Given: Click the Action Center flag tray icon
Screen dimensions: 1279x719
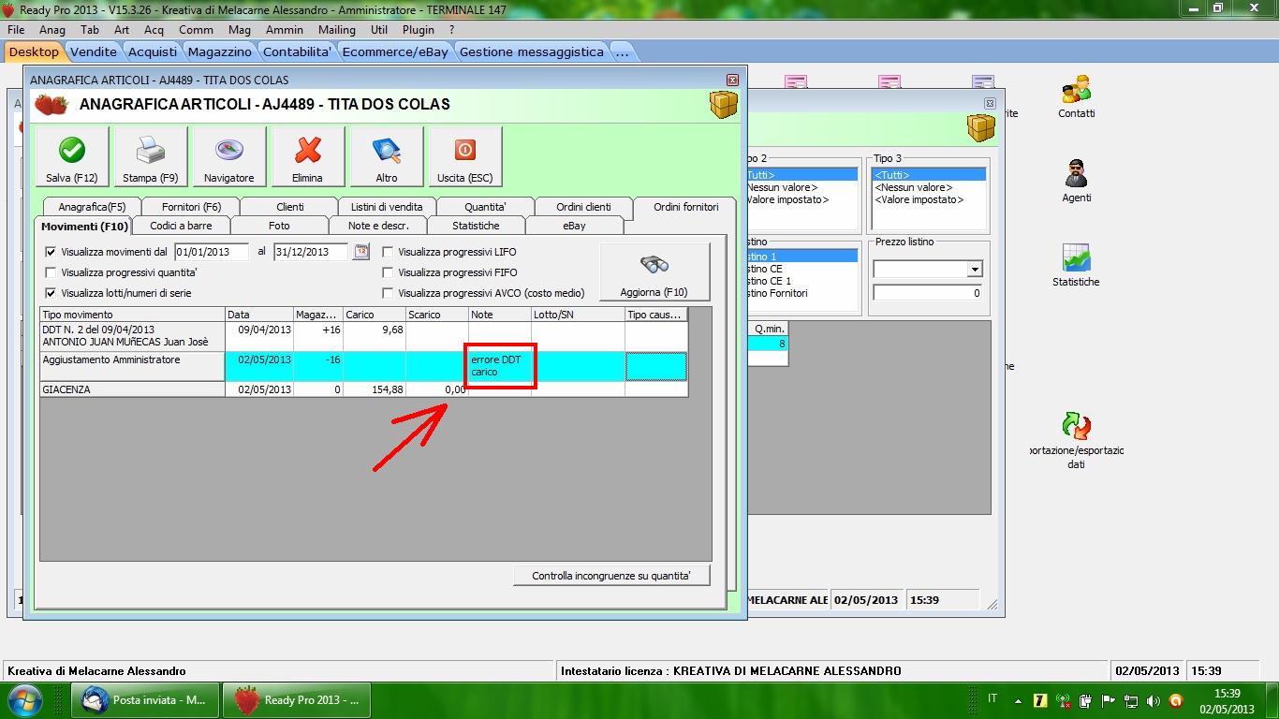Looking at the screenshot, I should tap(1108, 700).
